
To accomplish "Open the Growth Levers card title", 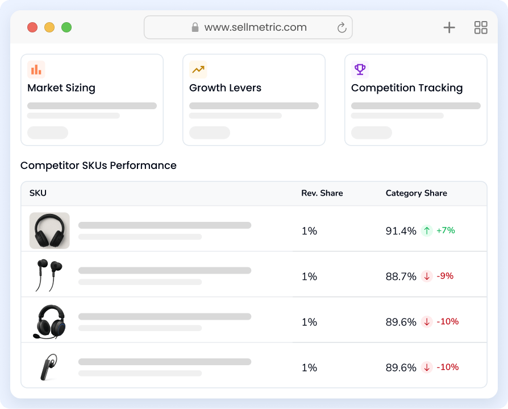I will pyautogui.click(x=225, y=88).
